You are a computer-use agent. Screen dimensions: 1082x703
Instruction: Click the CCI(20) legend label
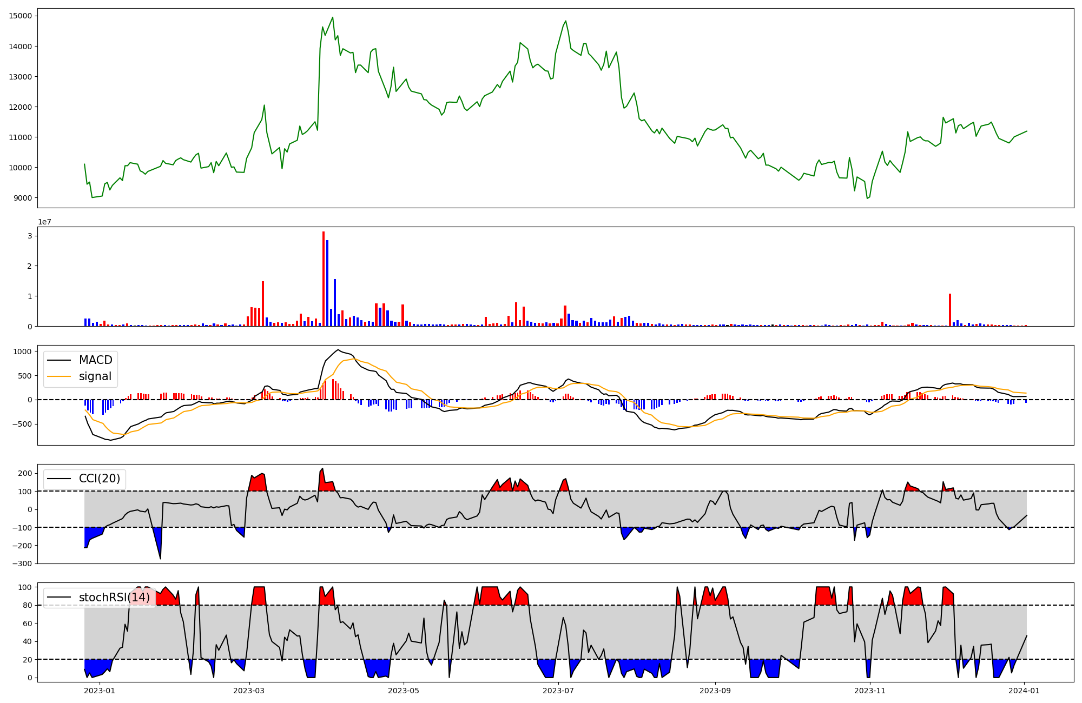[100, 479]
